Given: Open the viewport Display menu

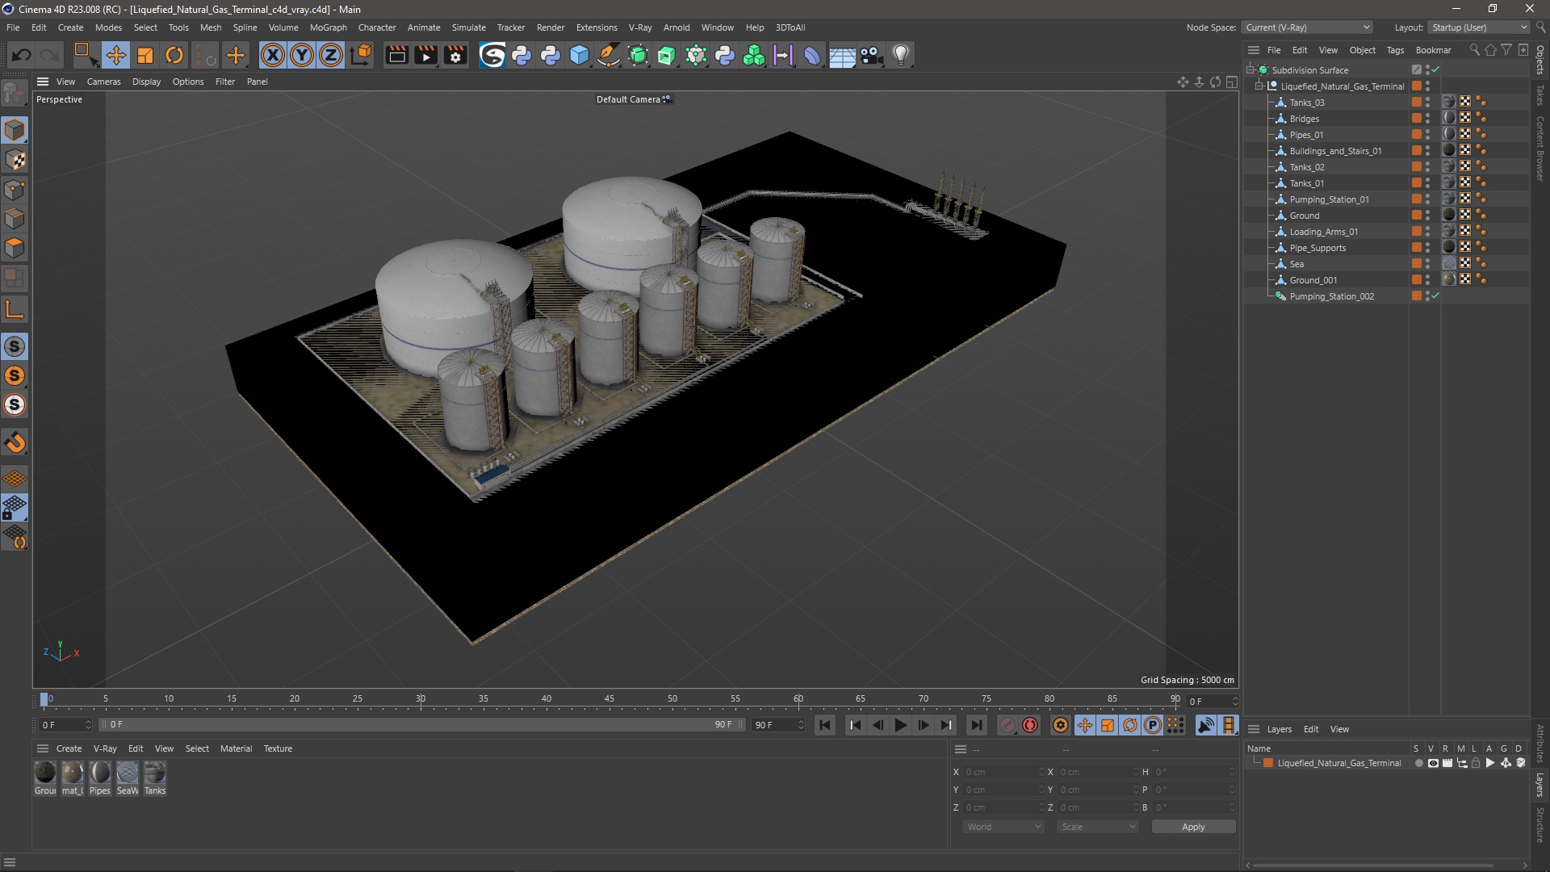Looking at the screenshot, I should [146, 82].
